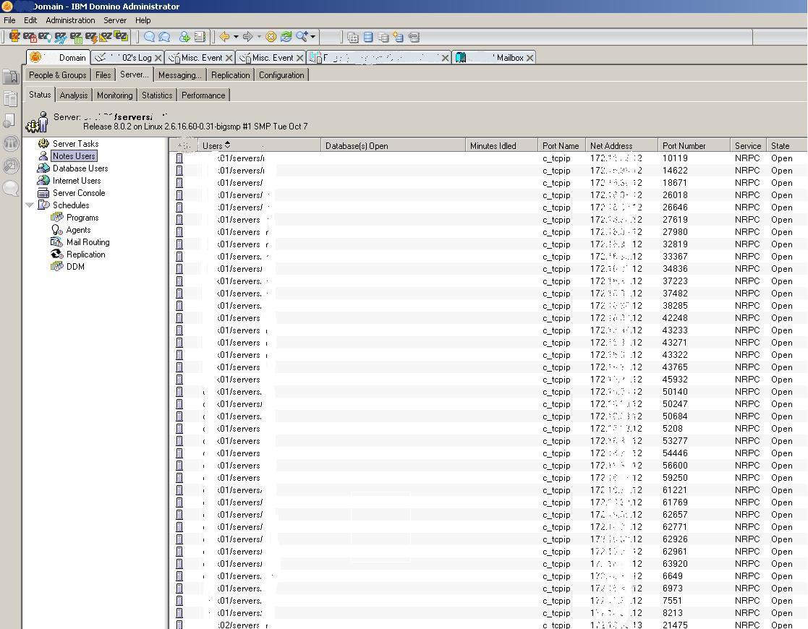Collapse the Schedules tree node

30,205
